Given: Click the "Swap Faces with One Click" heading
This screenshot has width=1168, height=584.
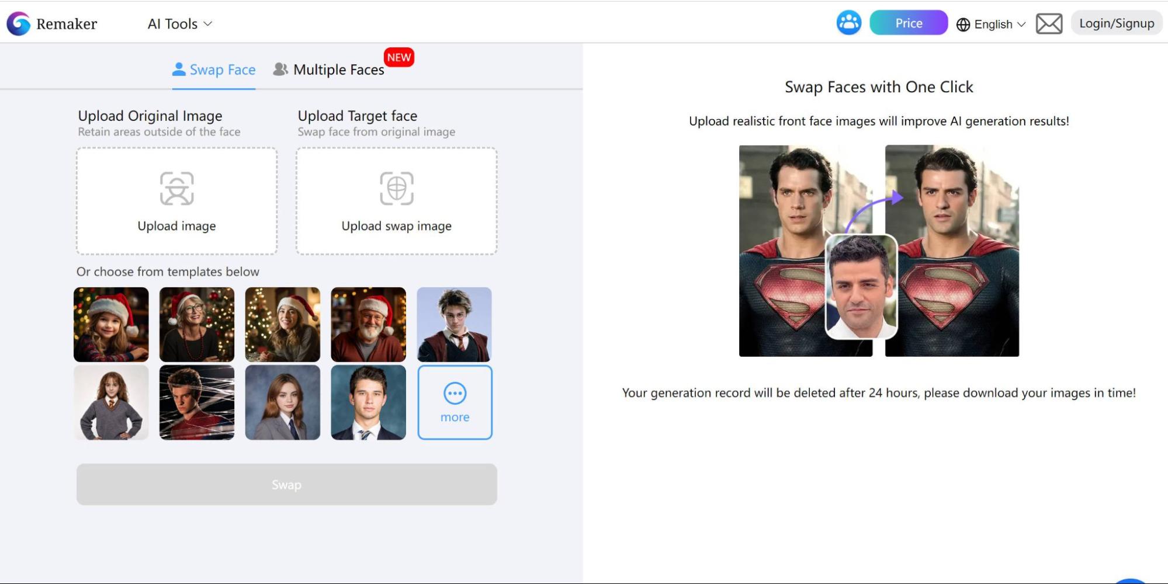Looking at the screenshot, I should pyautogui.click(x=879, y=87).
